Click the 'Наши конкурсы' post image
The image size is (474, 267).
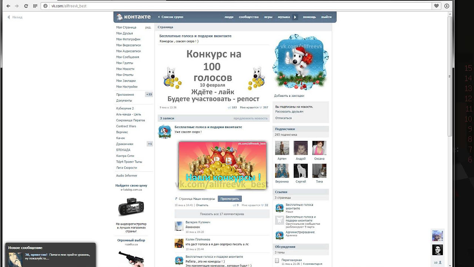coord(222,165)
